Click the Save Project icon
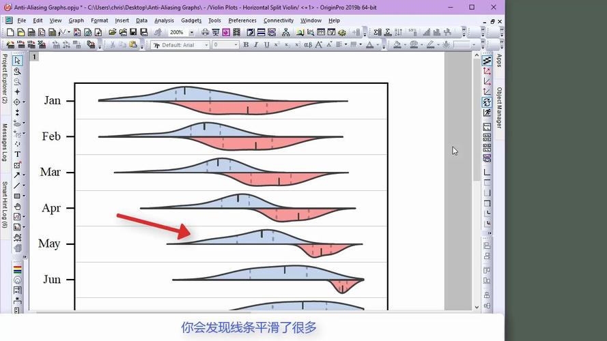This screenshot has width=607, height=341. click(133, 32)
